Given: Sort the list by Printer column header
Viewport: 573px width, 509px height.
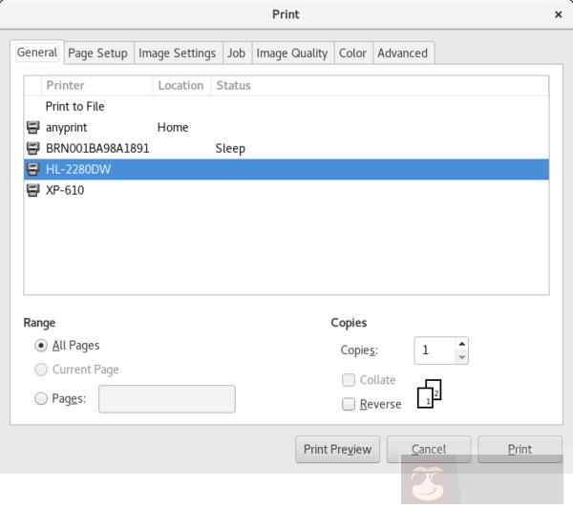Looking at the screenshot, I should tap(97, 85).
